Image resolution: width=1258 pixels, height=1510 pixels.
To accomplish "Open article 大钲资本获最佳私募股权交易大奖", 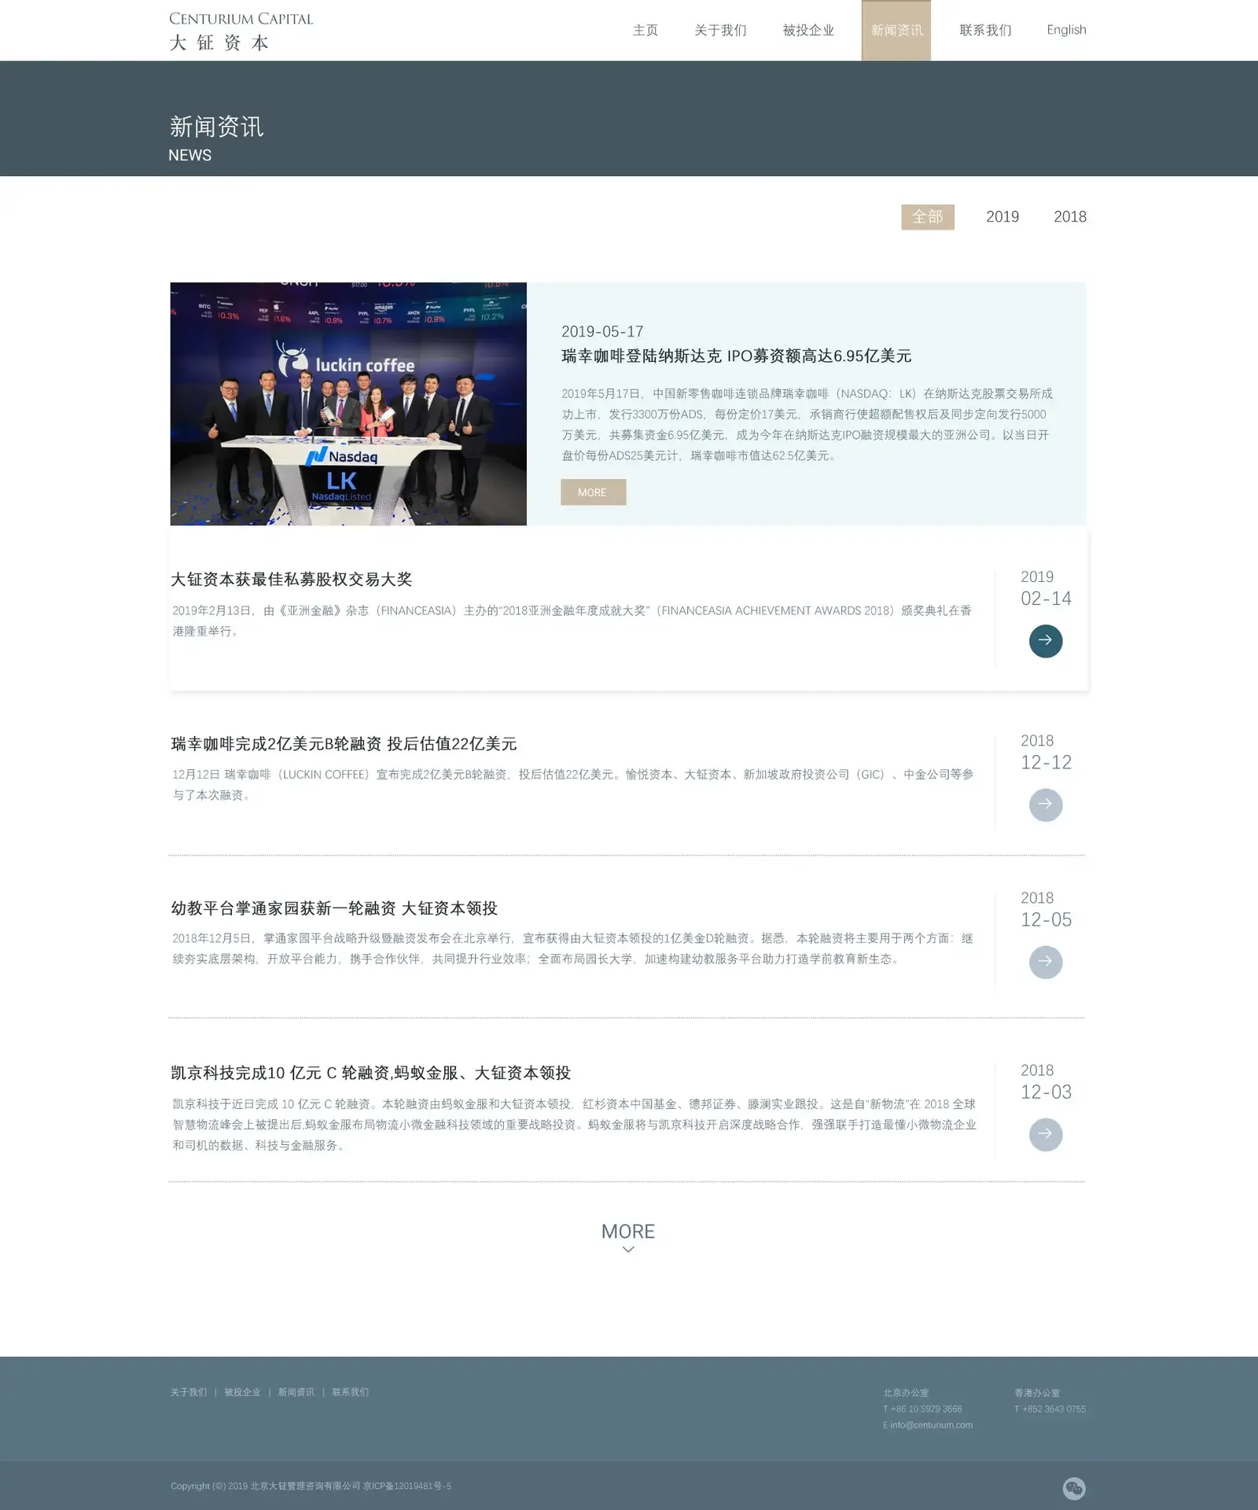I will pyautogui.click(x=292, y=580).
